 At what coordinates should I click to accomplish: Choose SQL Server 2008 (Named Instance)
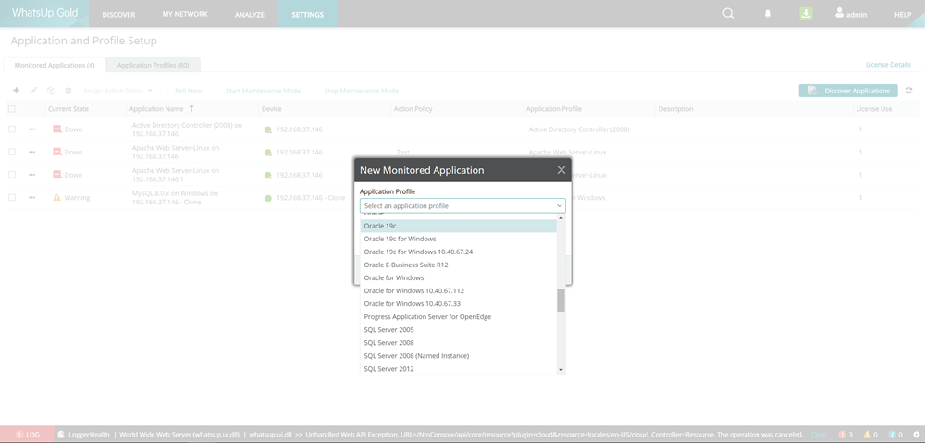coord(459,356)
